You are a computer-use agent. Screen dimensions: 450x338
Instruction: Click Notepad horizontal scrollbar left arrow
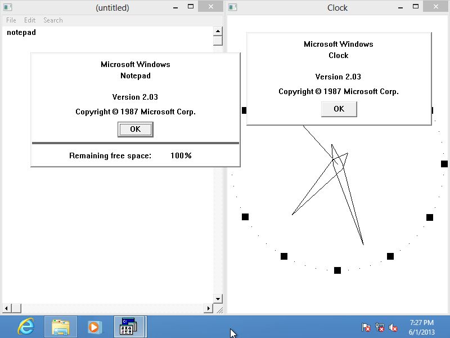pyautogui.click(x=6, y=308)
